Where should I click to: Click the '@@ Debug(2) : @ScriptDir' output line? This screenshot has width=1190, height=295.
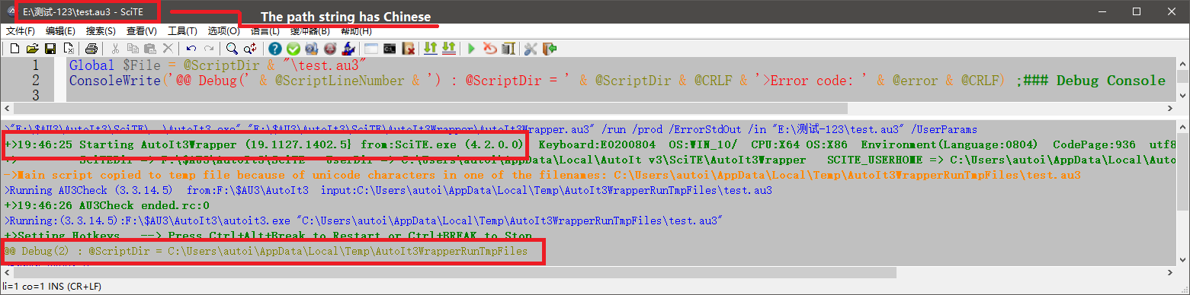pos(266,251)
